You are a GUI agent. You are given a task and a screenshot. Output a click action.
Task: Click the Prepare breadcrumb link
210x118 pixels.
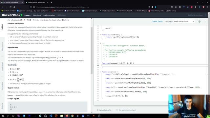pos(28,15)
